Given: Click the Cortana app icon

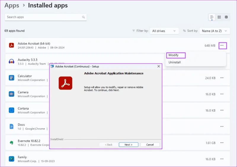Looking at the screenshot, I should point(12,110).
